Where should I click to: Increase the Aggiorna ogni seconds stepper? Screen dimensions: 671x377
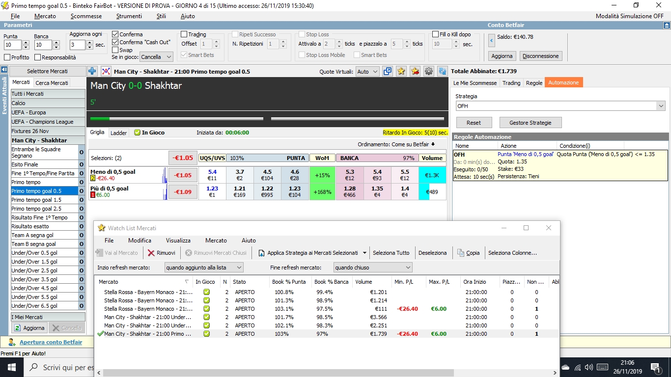tap(89, 43)
